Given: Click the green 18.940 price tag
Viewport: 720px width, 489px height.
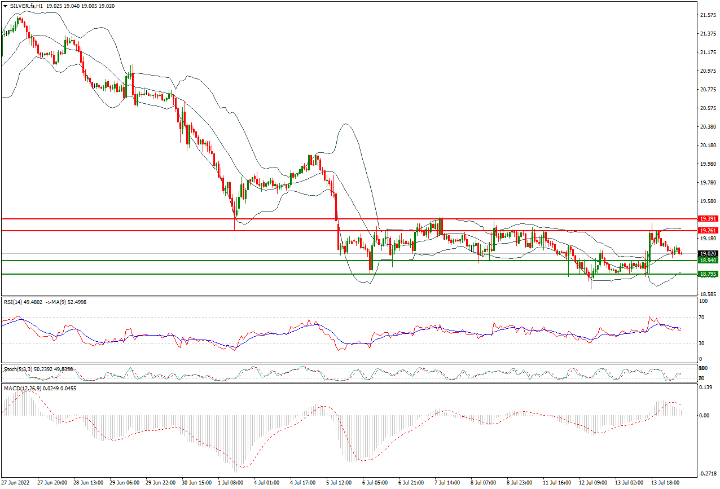Looking at the screenshot, I should click(708, 260).
